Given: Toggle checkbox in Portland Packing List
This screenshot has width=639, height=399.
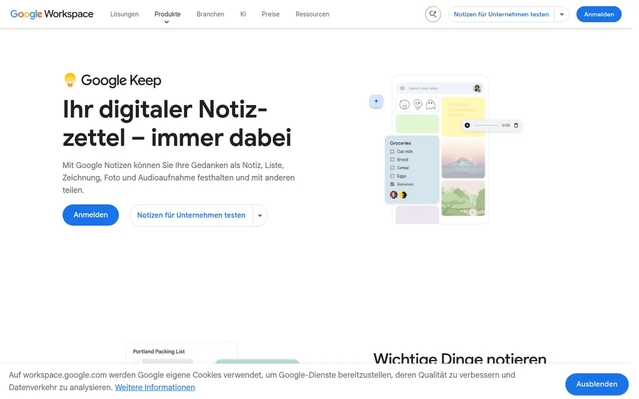Looking at the screenshot, I should pyautogui.click(x=136, y=362).
